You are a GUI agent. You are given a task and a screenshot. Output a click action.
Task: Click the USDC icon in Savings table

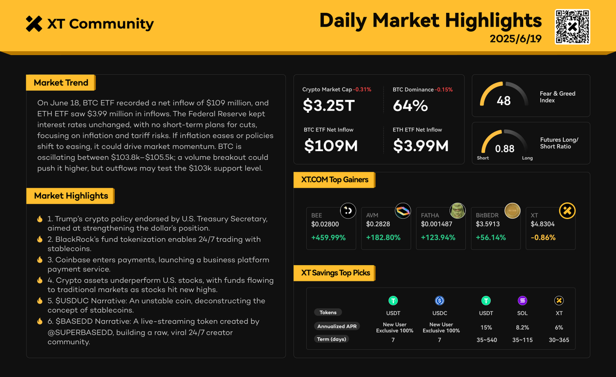click(x=439, y=301)
